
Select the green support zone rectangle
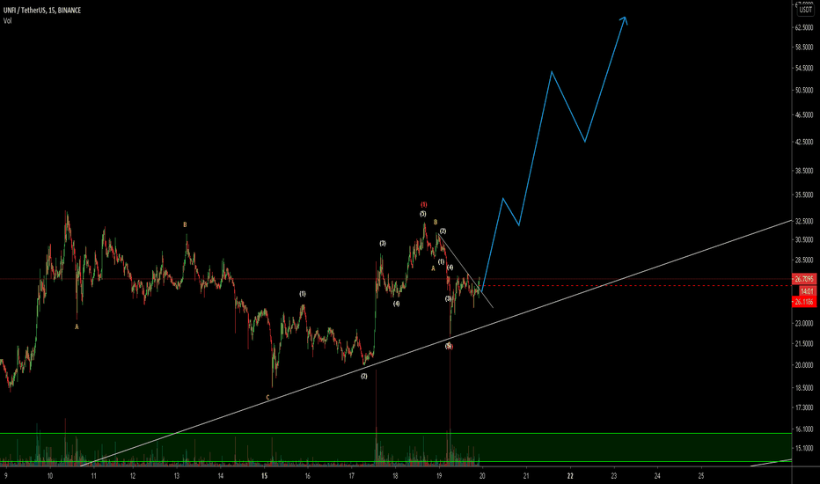pos(395,447)
